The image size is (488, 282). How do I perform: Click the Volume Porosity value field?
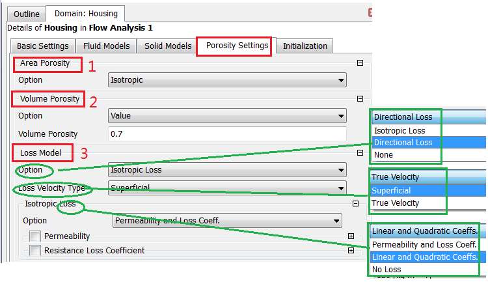(227, 134)
